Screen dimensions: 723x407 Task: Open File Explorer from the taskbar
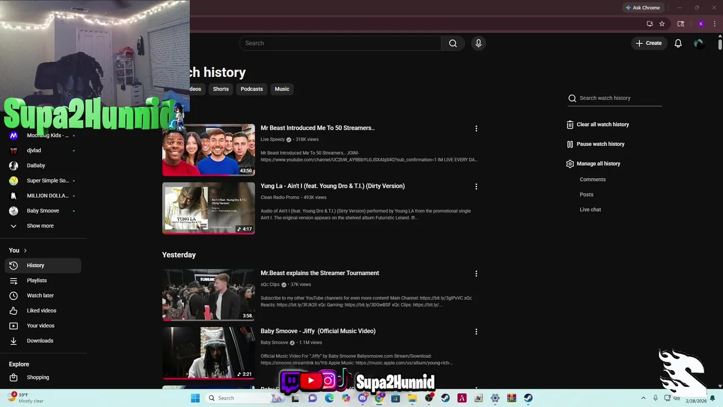tap(412, 398)
